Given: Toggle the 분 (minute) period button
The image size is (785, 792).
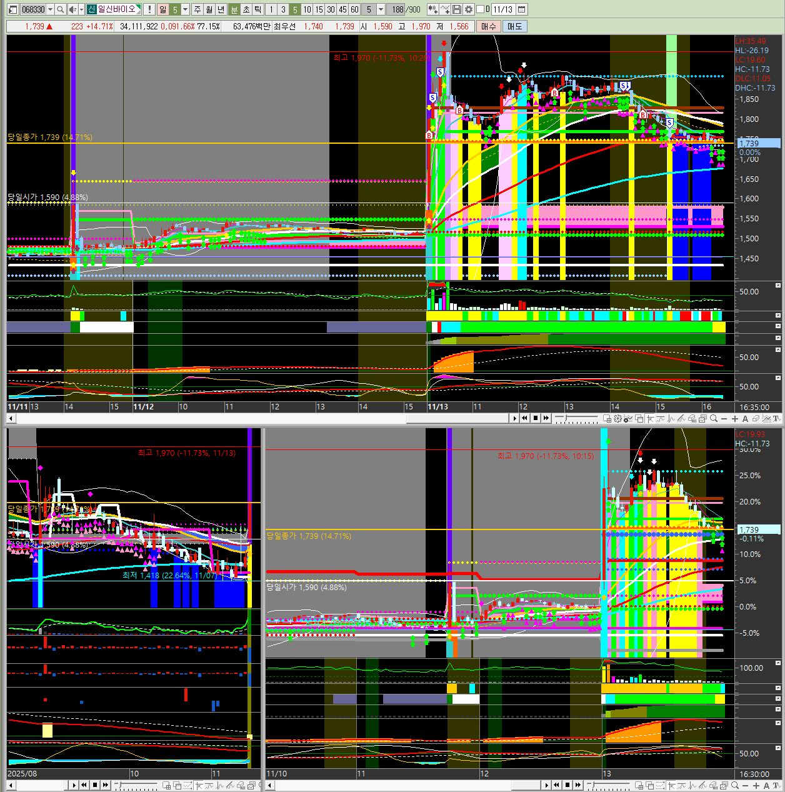Looking at the screenshot, I should pyautogui.click(x=234, y=9).
